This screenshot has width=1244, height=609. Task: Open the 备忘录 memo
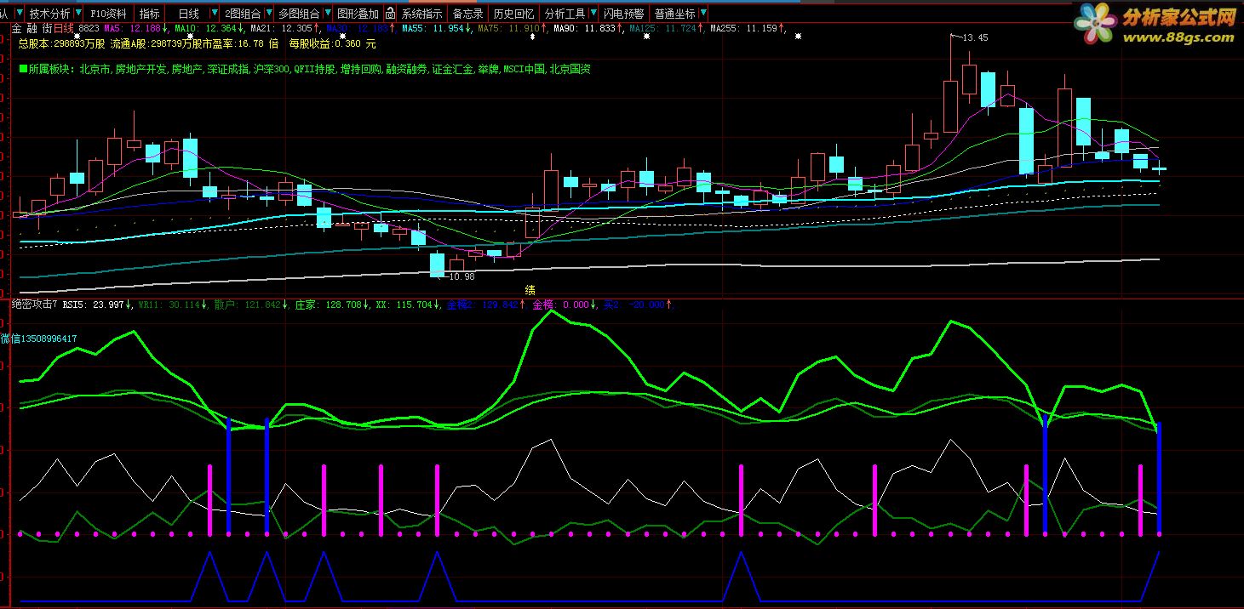pyautogui.click(x=467, y=14)
